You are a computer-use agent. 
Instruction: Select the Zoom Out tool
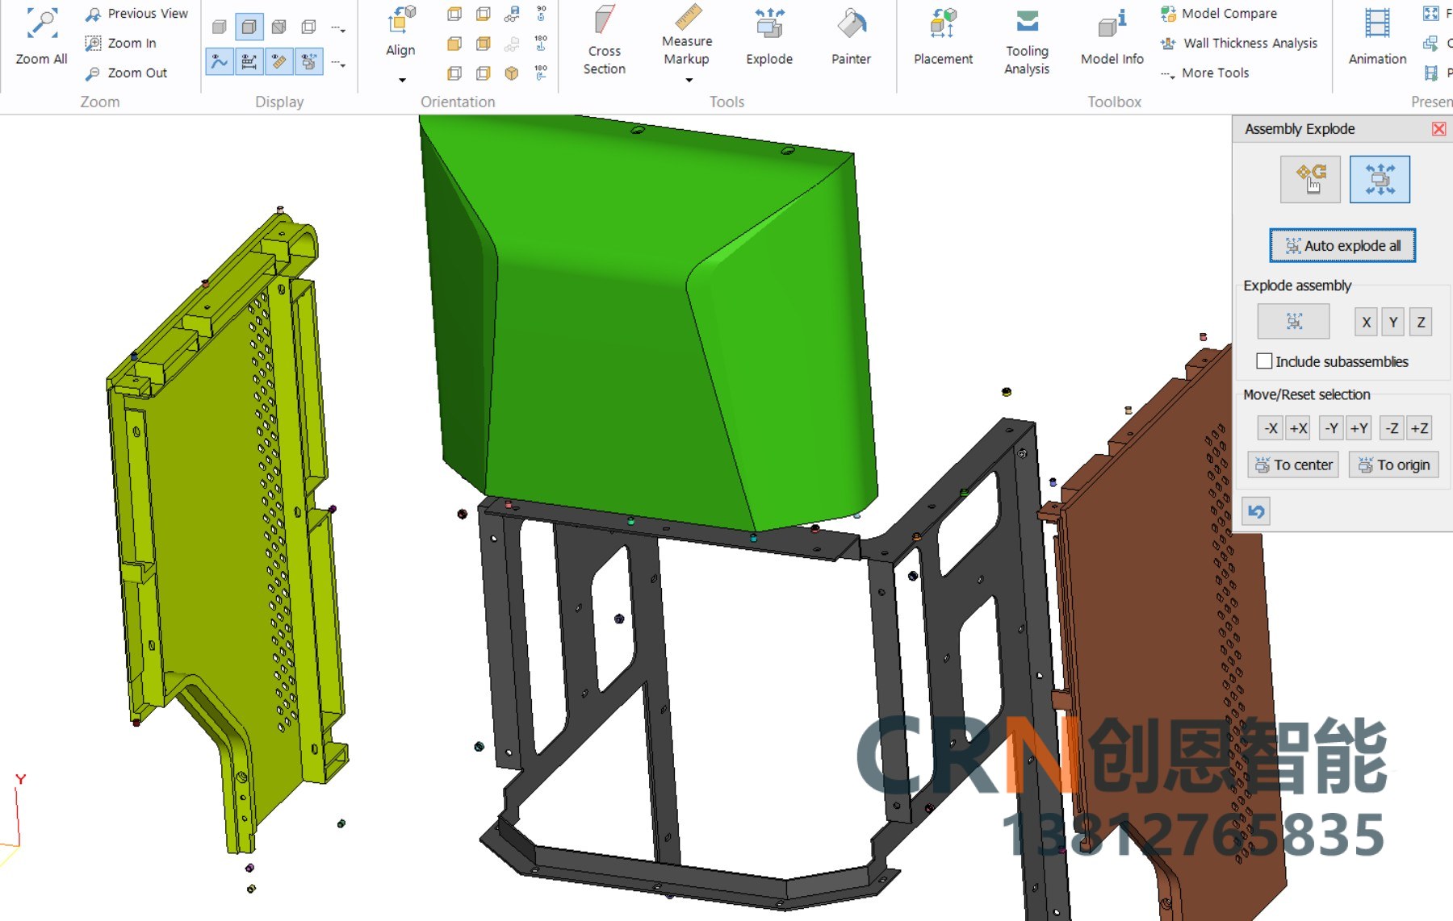click(x=127, y=73)
